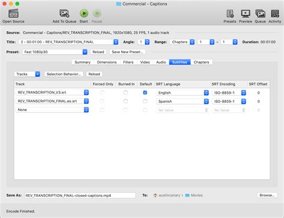Open the ending chapter dropdown
The width and height of the screenshot is (284, 218).
[229, 42]
